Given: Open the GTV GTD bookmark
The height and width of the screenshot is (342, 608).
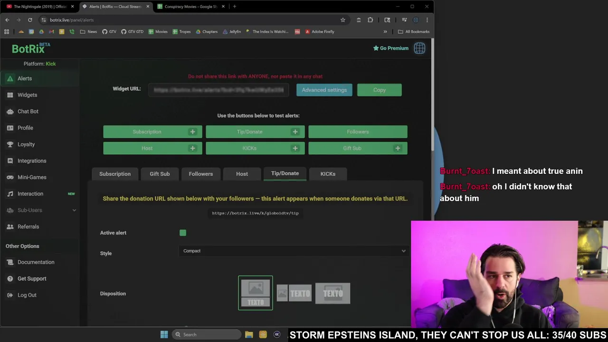Looking at the screenshot, I should [x=133, y=31].
